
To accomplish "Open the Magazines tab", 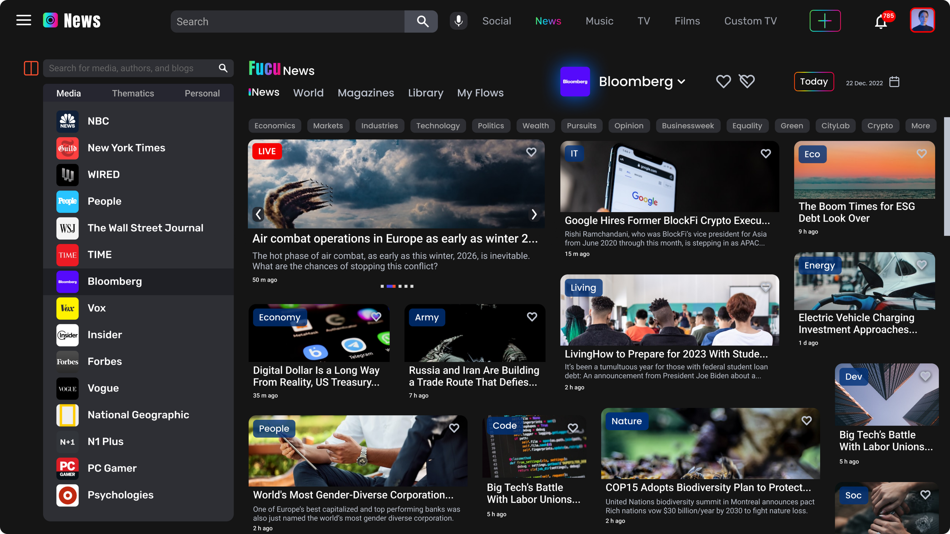I will click(365, 93).
